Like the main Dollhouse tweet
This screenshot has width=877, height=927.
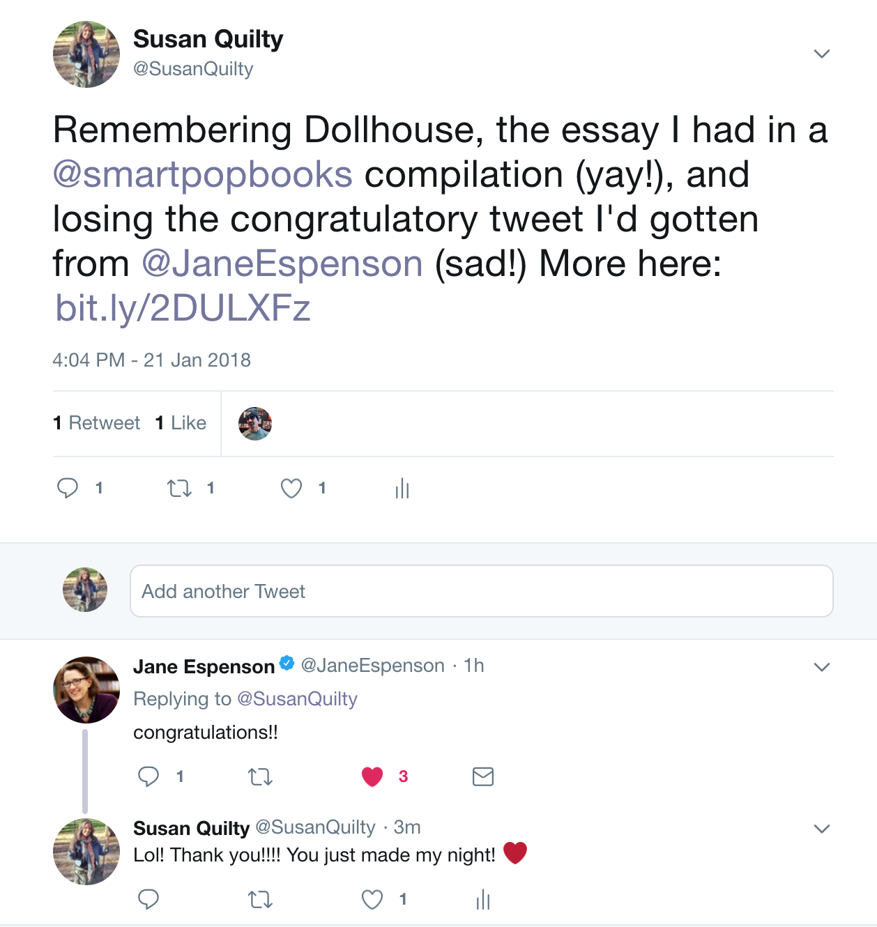[291, 489]
